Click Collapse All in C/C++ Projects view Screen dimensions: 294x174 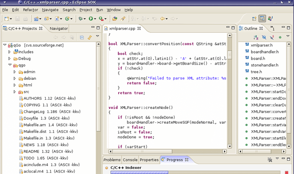tap(82, 37)
